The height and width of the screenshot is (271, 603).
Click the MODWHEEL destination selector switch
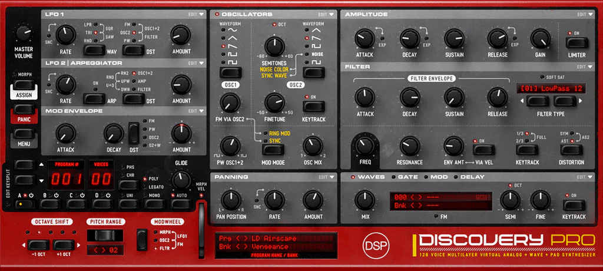142,239
